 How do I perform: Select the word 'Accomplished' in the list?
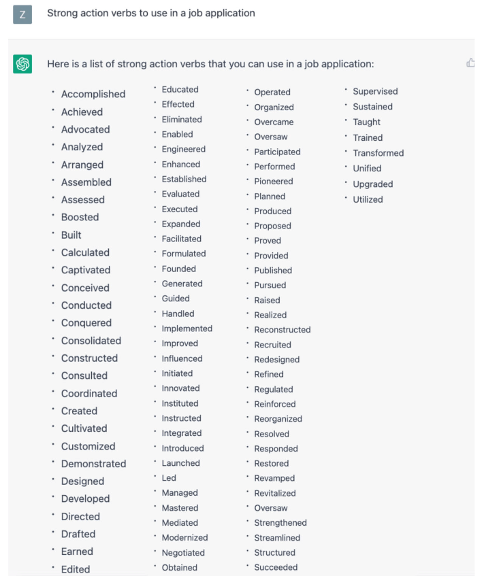[93, 94]
